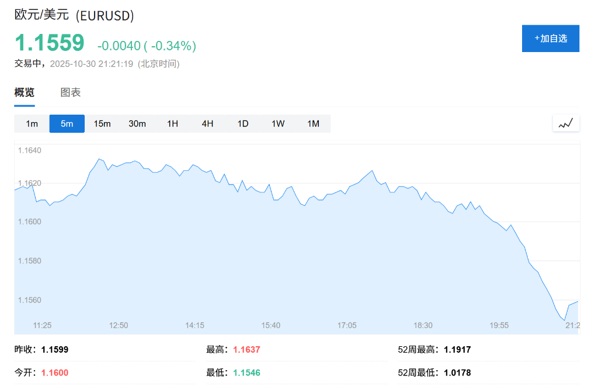
Task: Switch to the 1W interval
Action: coord(277,123)
